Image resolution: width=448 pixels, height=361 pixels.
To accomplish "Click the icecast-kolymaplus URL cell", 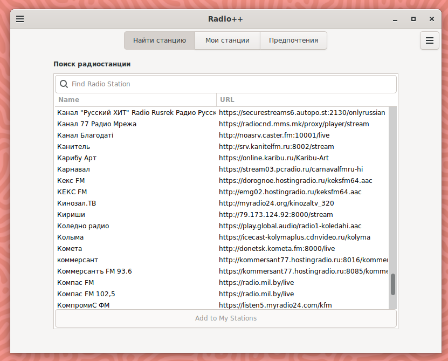I will [x=294, y=237].
